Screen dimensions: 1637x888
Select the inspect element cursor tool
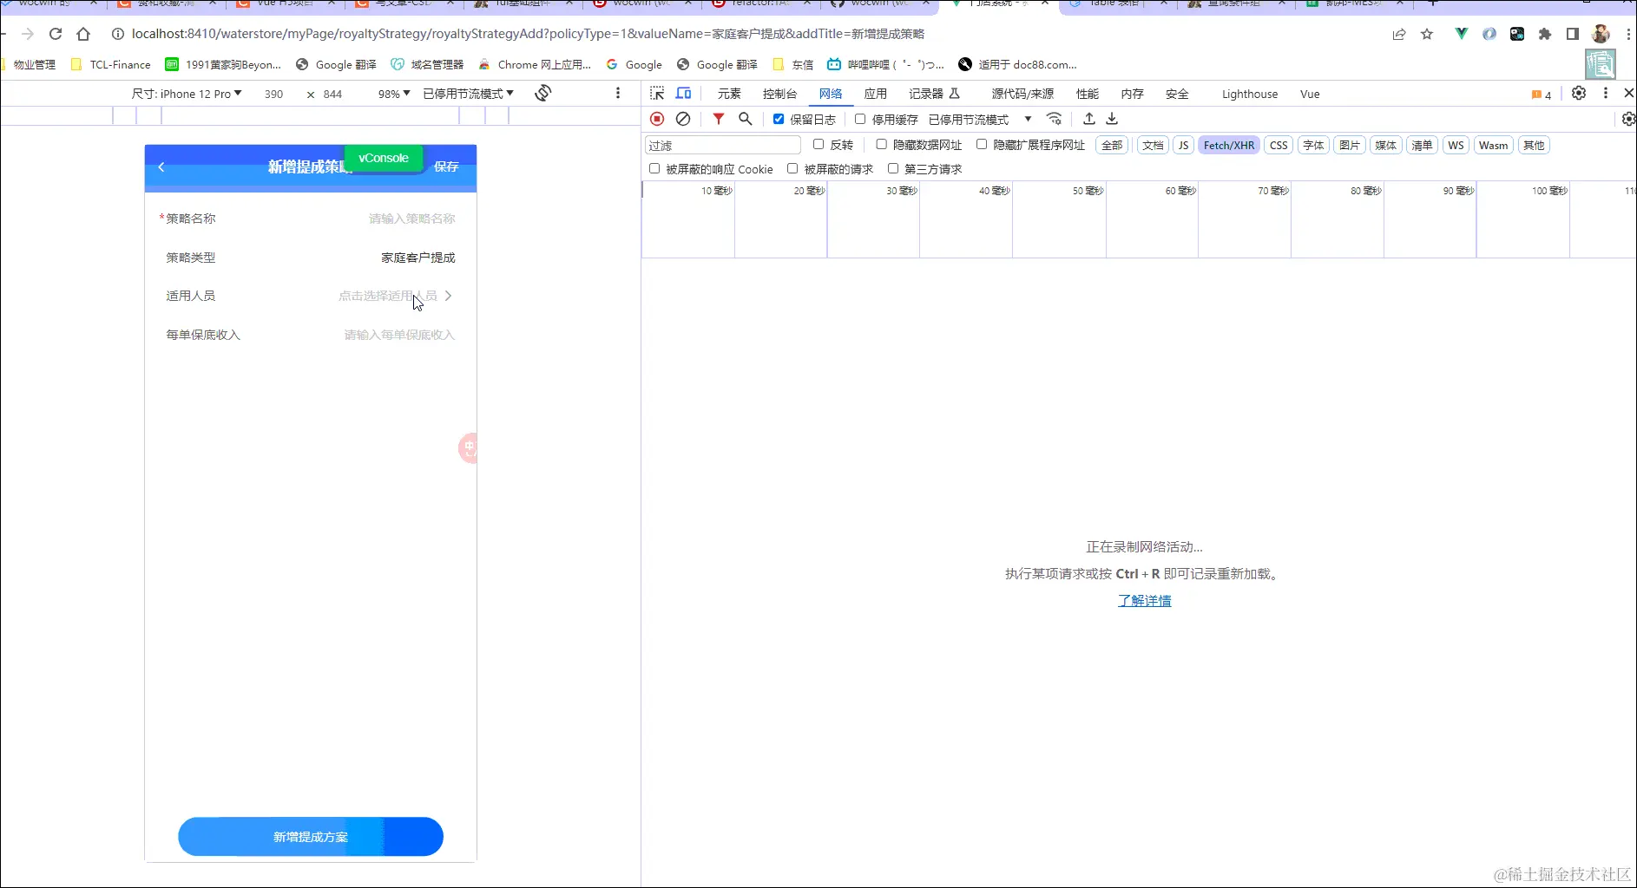click(x=657, y=94)
